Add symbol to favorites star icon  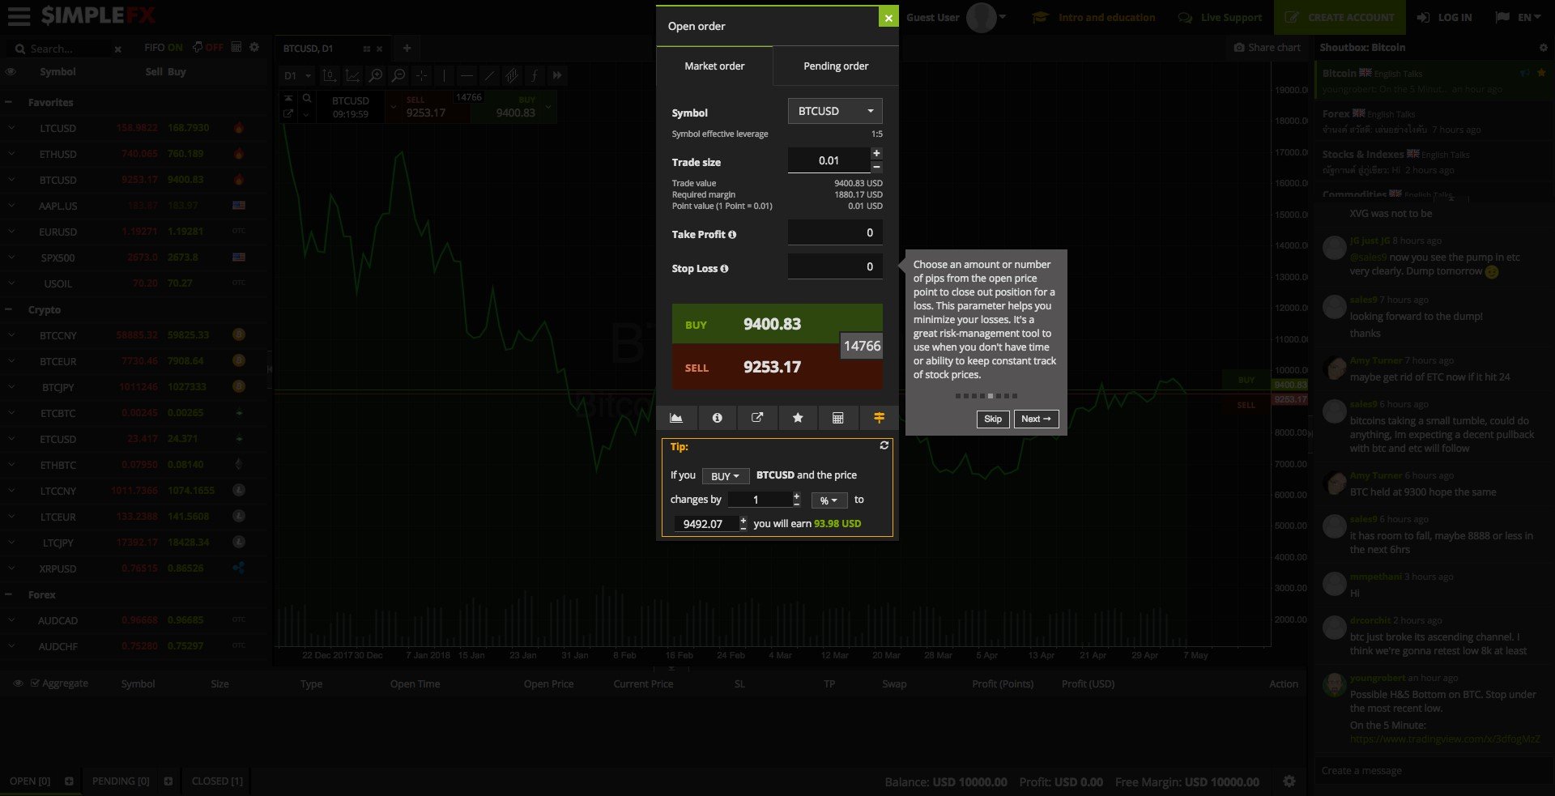click(798, 418)
